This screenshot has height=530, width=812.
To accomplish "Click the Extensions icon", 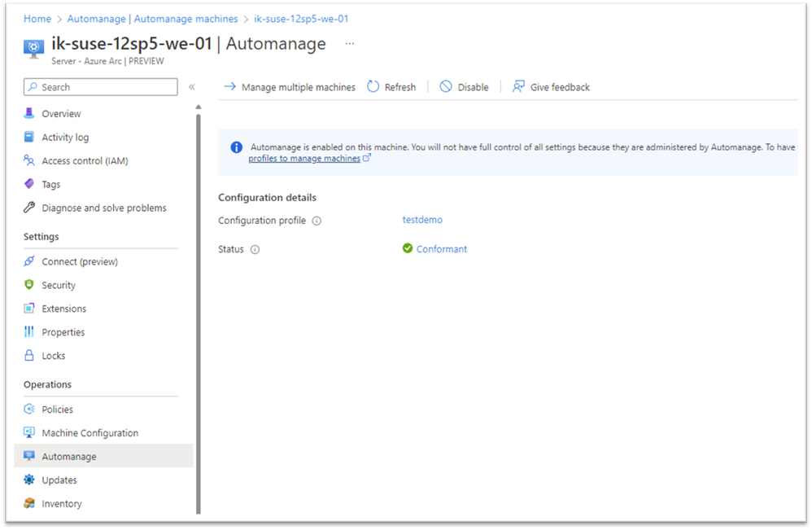I will click(29, 309).
